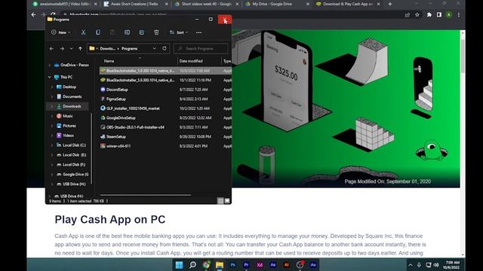Open the See more (three dots) menu in Explorer
This screenshot has height=271, width=483.
(x=199, y=32)
